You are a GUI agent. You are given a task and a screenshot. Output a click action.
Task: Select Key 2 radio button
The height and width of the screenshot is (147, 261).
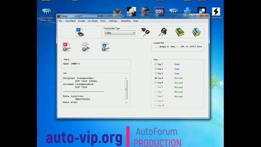tap(156, 69)
